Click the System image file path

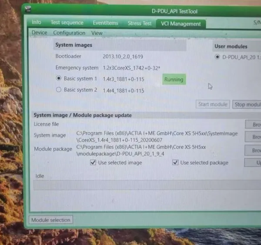pos(157,137)
